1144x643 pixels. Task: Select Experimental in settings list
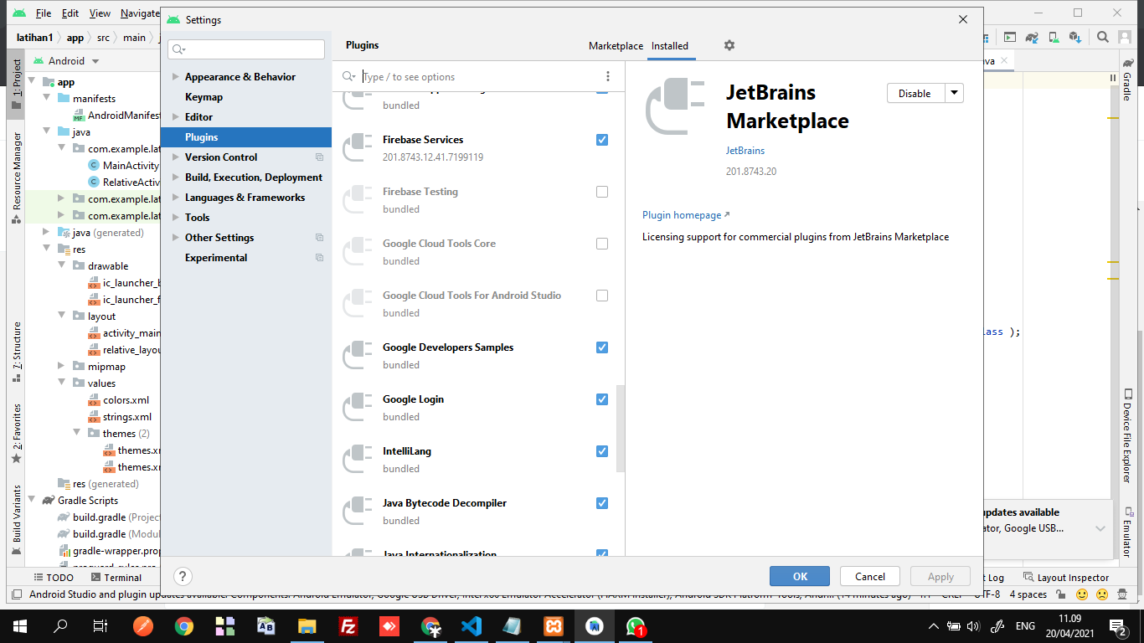216,257
